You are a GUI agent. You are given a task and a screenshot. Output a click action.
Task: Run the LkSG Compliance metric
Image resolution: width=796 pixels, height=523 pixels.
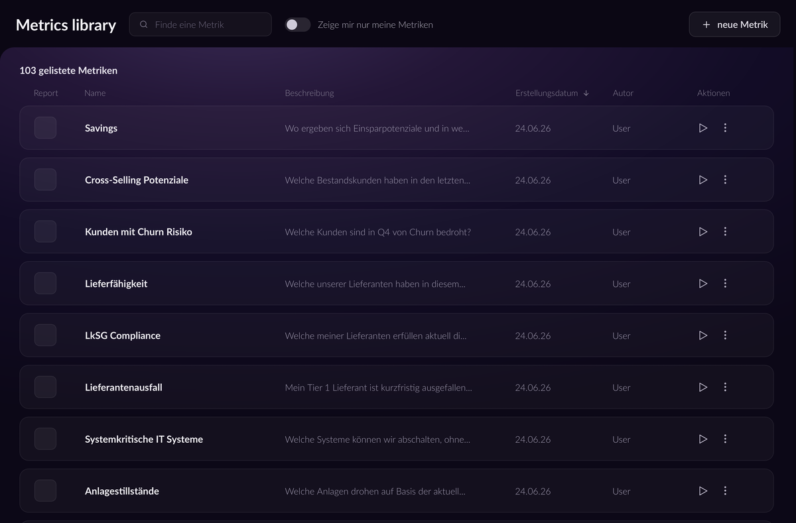(703, 335)
